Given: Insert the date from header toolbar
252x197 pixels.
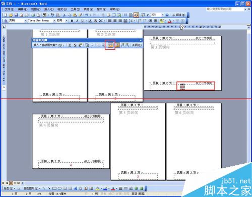Looking at the screenshot, I should coord(87,45).
